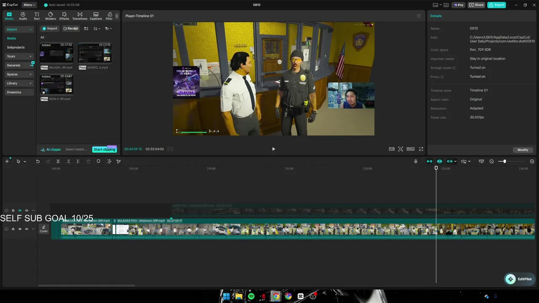The width and height of the screenshot is (539, 303).
Task: Click the Import media button
Action: [x=49, y=29]
